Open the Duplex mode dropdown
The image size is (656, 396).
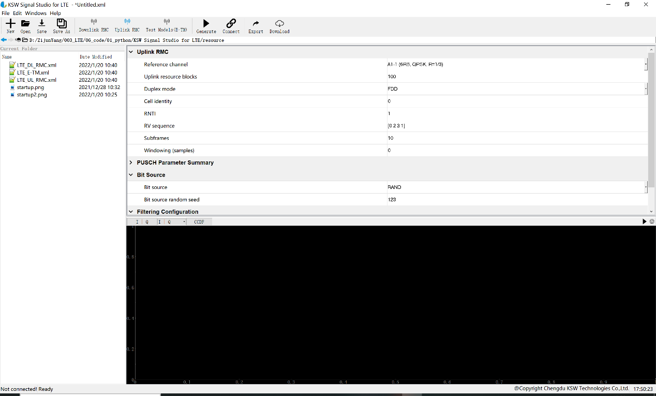click(517, 89)
